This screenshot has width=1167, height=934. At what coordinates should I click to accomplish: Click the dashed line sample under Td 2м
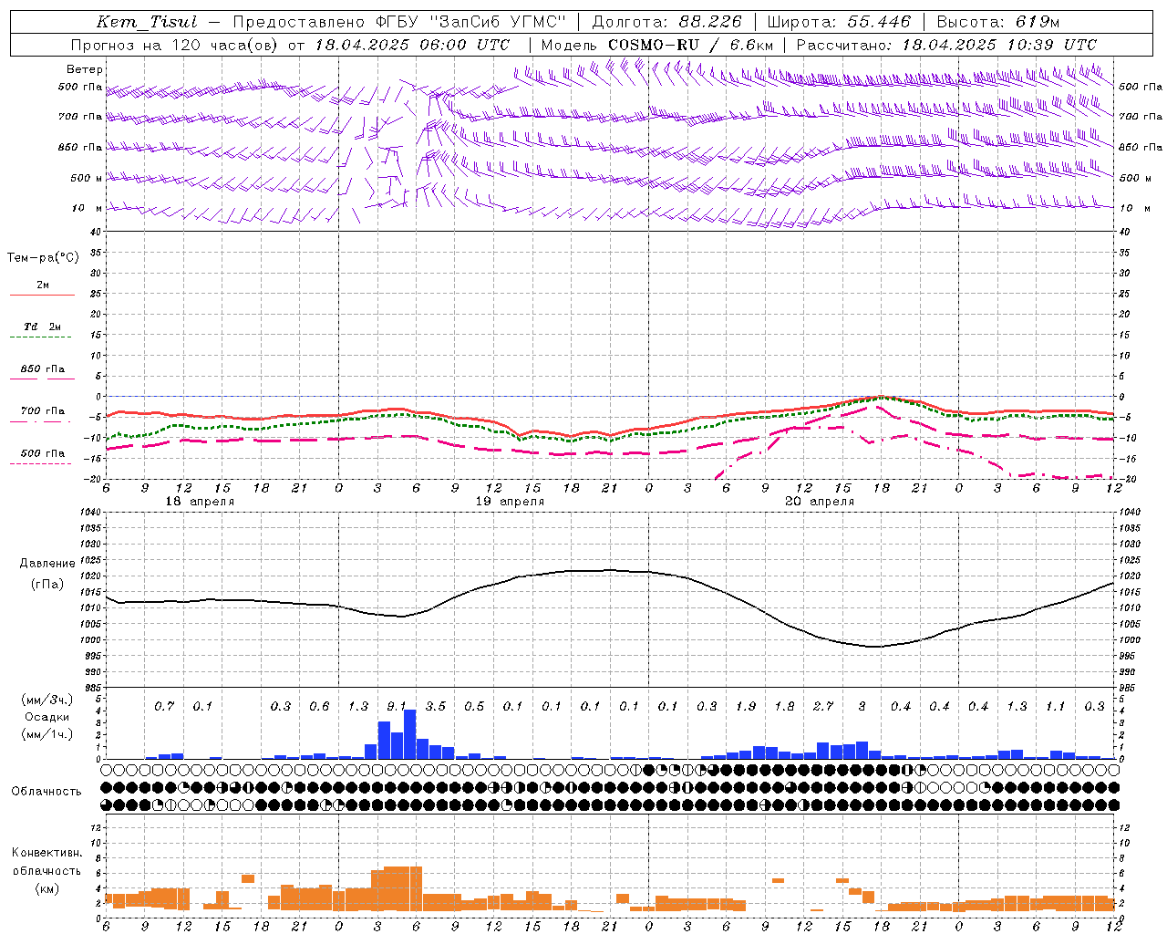(40, 337)
